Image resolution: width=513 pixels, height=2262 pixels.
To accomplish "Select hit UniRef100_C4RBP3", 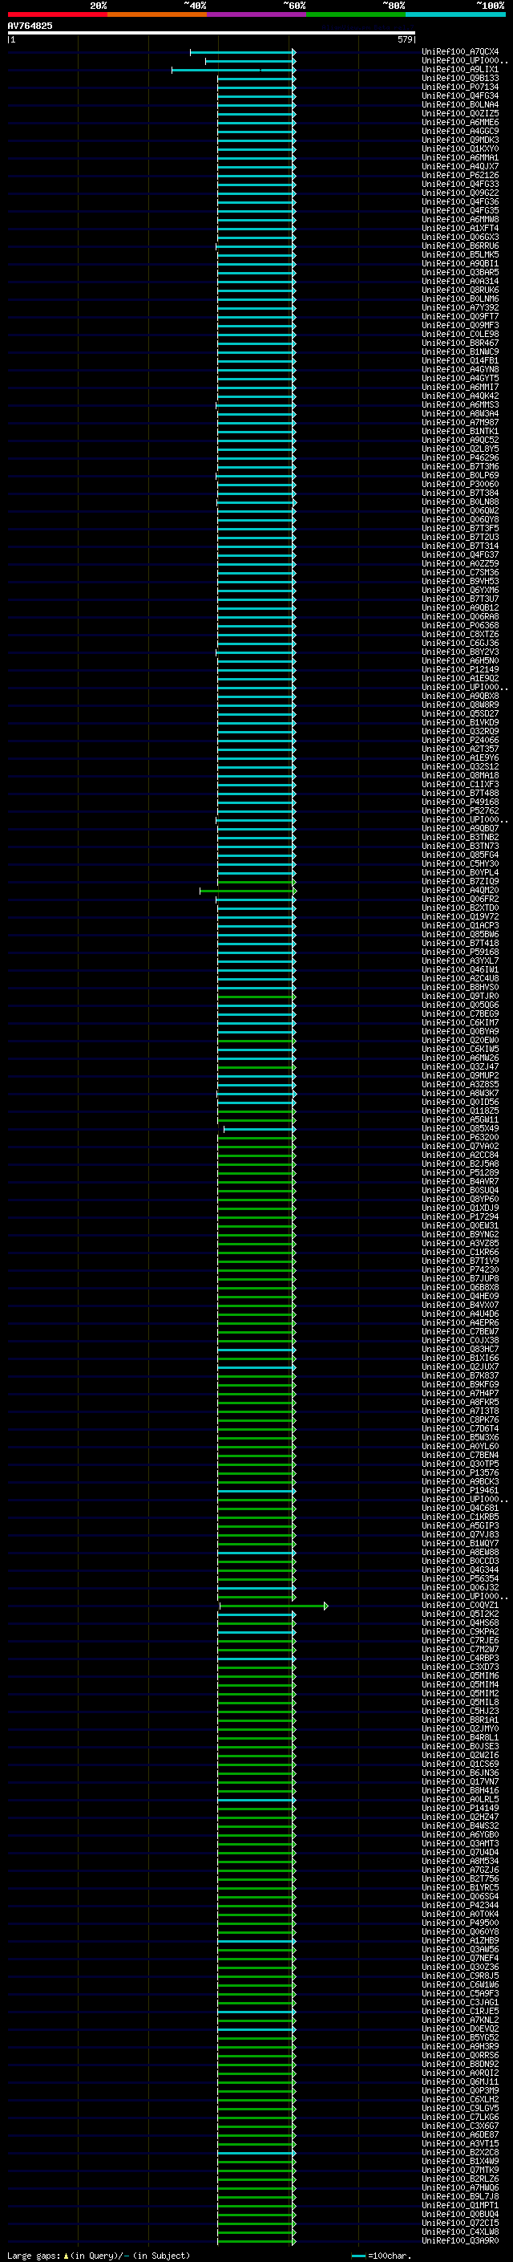I will [459, 1659].
